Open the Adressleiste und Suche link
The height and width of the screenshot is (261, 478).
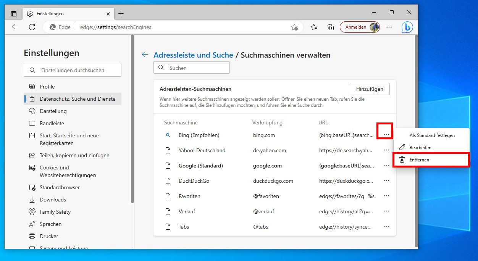pyautogui.click(x=193, y=55)
